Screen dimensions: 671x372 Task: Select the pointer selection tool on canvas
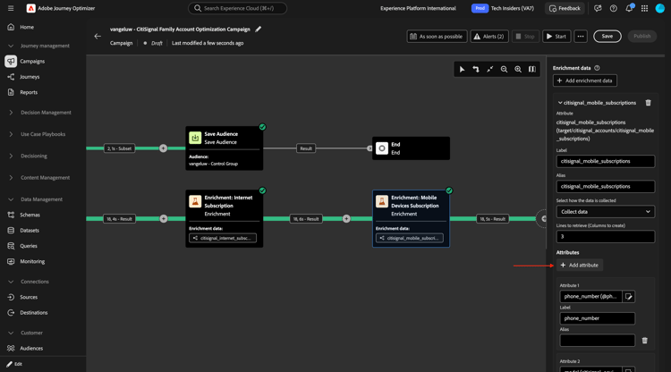(x=462, y=69)
